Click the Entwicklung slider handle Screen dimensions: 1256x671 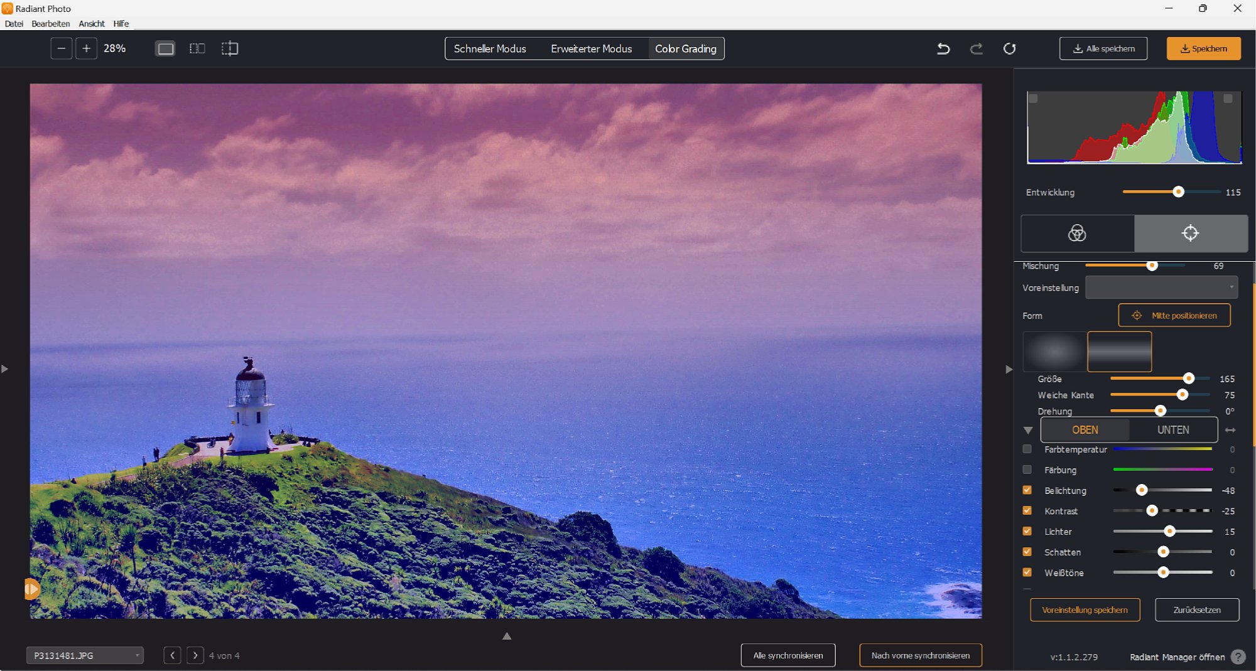point(1178,192)
